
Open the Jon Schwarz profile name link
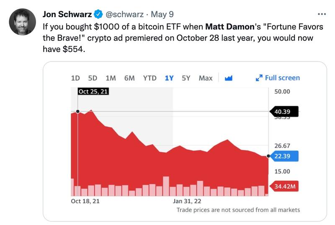(67, 15)
